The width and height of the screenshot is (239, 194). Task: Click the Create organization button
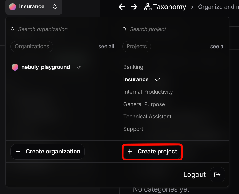pos(47,152)
